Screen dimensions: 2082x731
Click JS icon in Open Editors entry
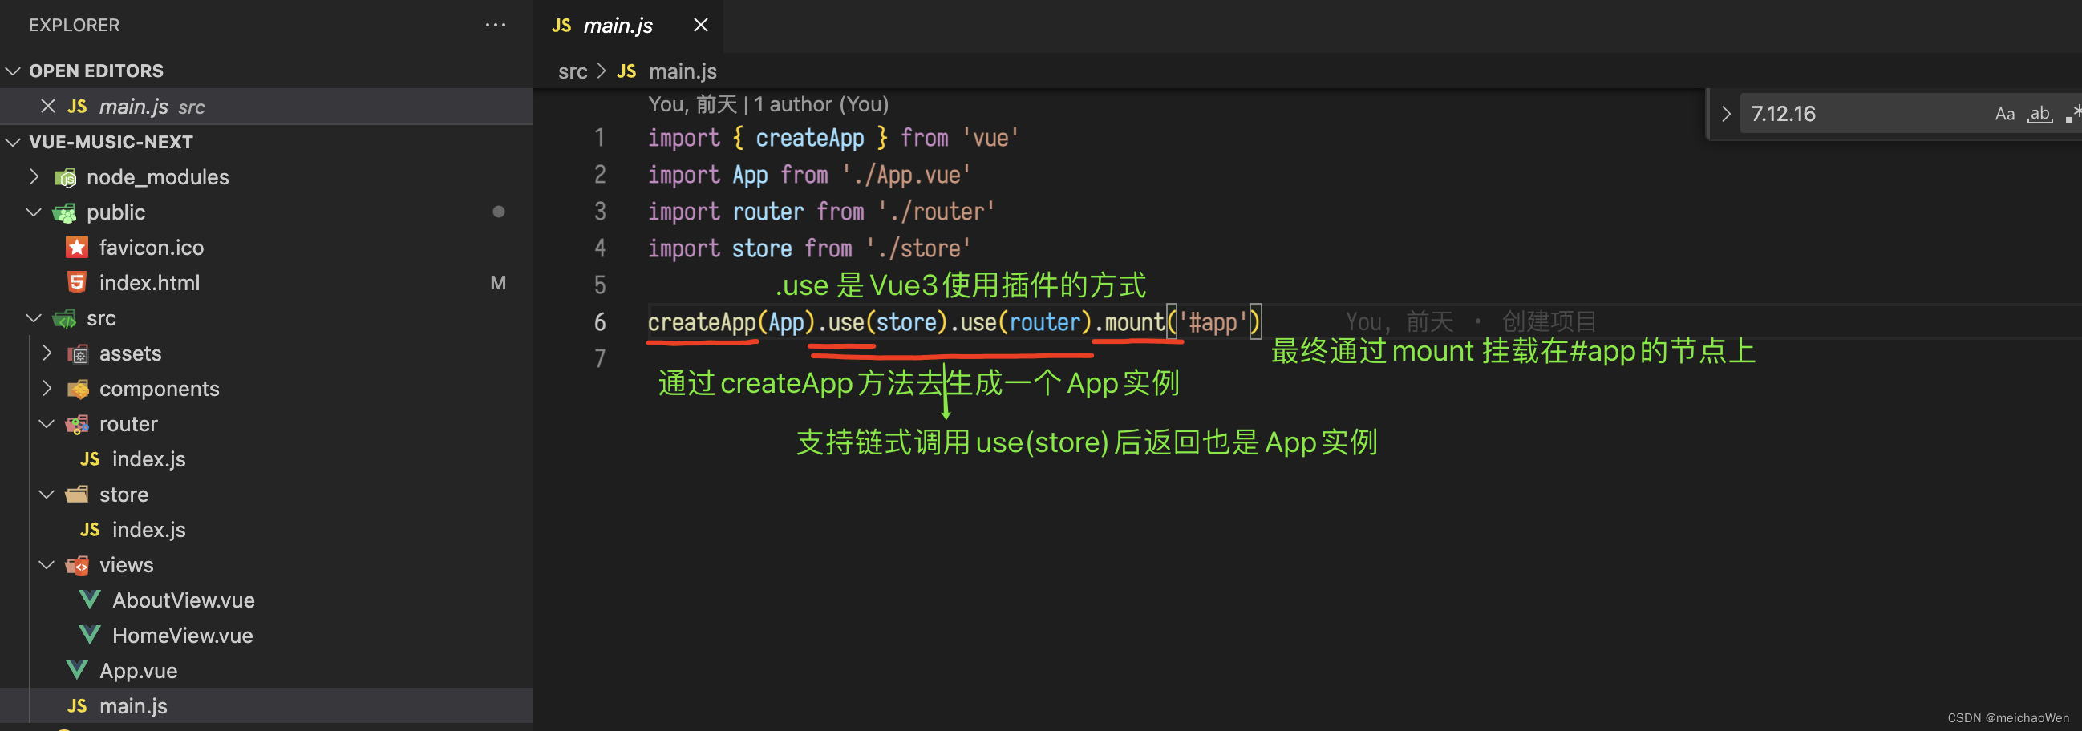tap(77, 107)
